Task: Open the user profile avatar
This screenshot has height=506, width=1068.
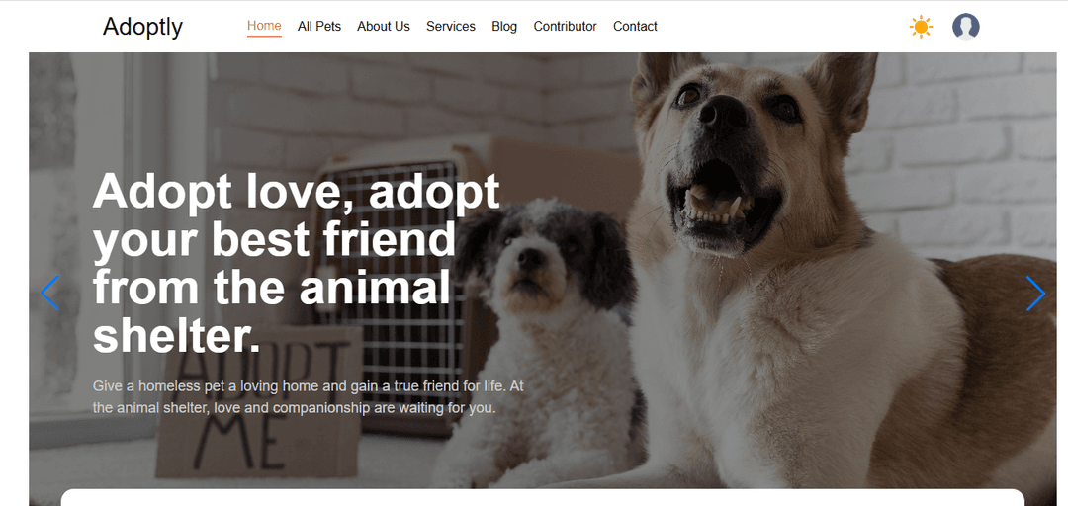Action: pos(965,27)
